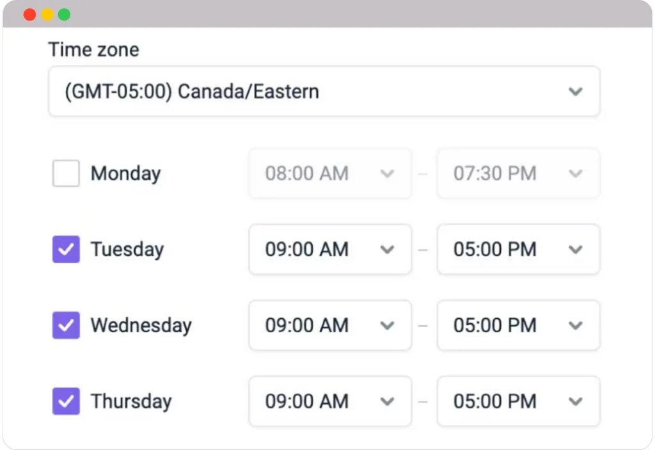Open the Tuesday start time chevron
This screenshot has width=655, height=450.
point(388,250)
